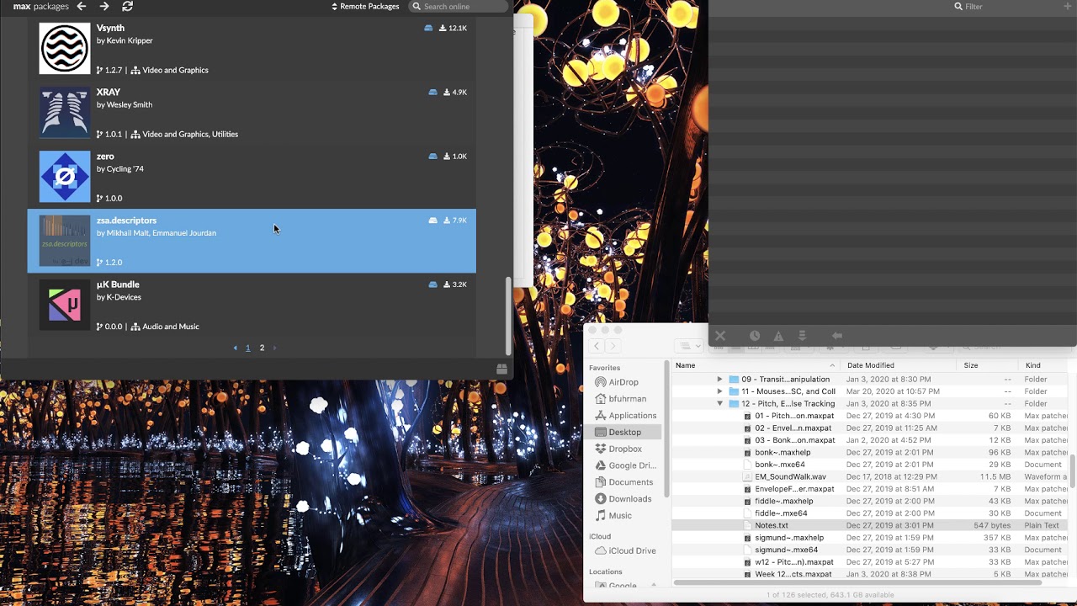Click the package manager scrollbar

(507, 316)
